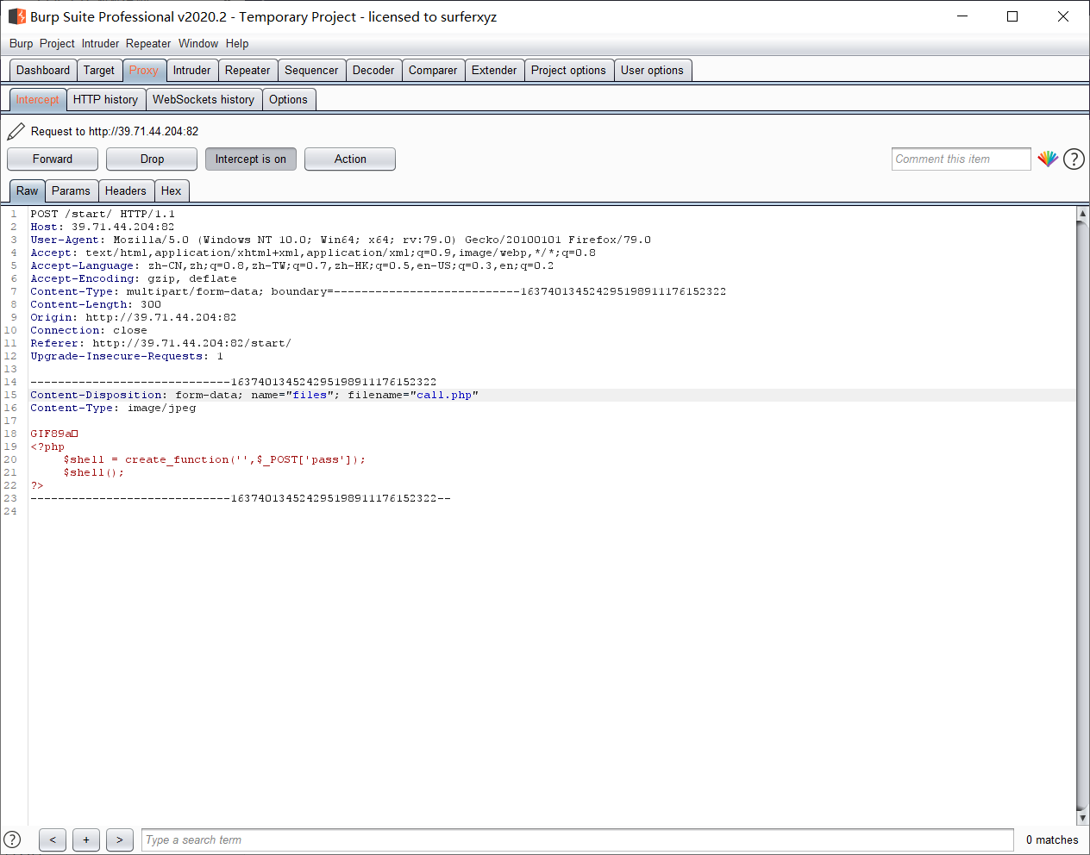1090x855 pixels.
Task: Switch to the Target tab
Action: pyautogui.click(x=99, y=71)
